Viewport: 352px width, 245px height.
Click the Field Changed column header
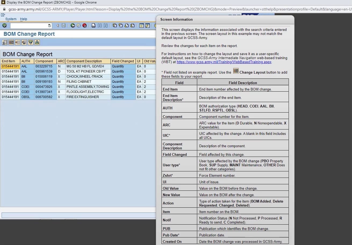[x=123, y=61]
